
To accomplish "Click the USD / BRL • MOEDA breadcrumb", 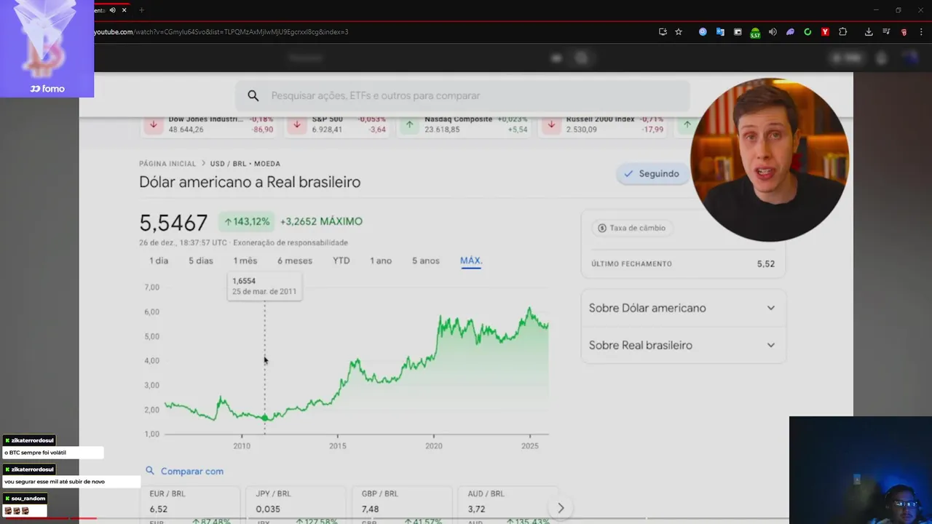I will (245, 164).
